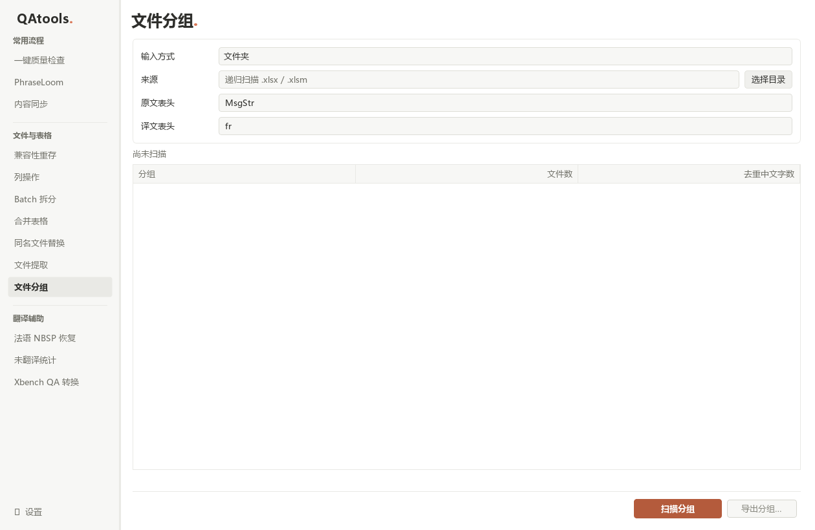Screen dimensions: 815x530
Task: Click the 译文表头 label
Action: (x=158, y=126)
